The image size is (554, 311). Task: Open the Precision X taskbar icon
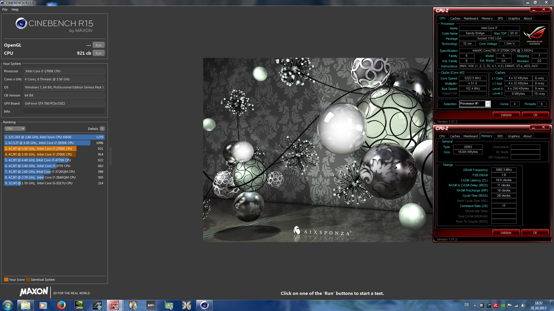(187, 305)
